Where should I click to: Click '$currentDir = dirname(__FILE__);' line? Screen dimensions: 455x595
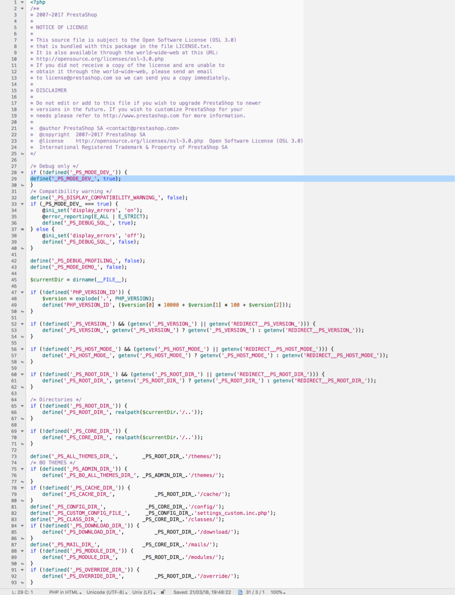click(x=79, y=279)
